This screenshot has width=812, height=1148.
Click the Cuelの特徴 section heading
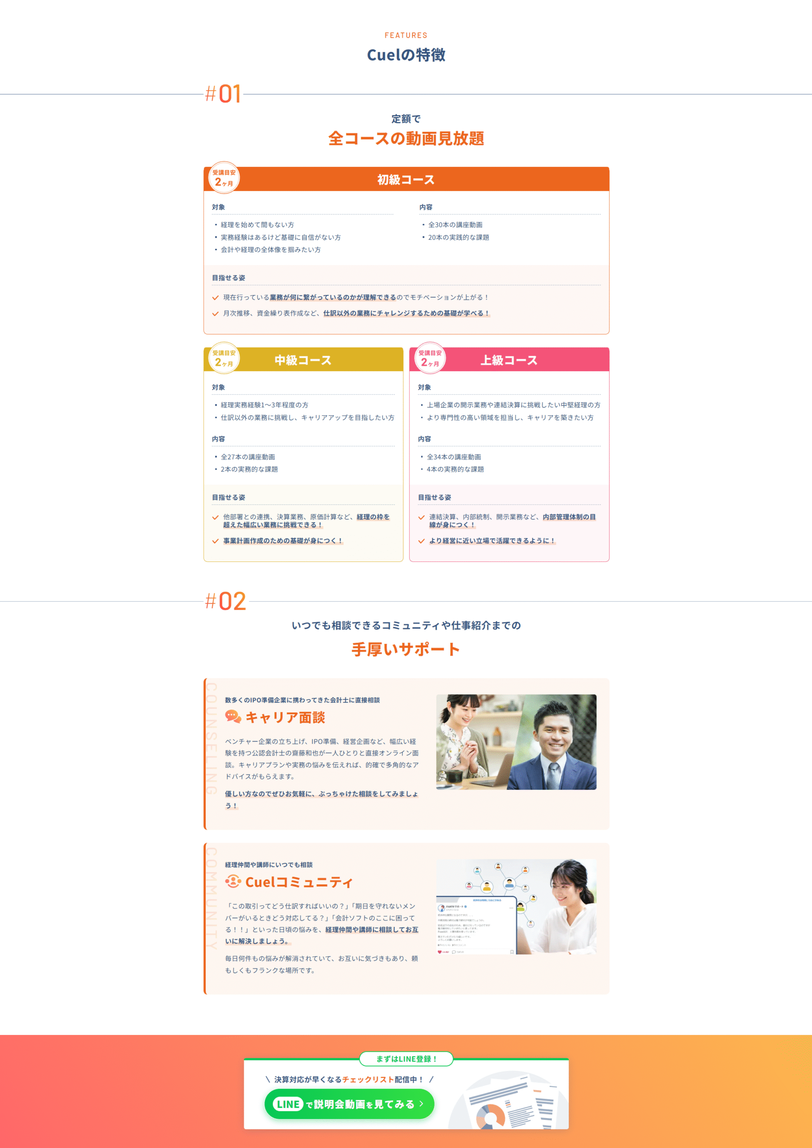(406, 55)
